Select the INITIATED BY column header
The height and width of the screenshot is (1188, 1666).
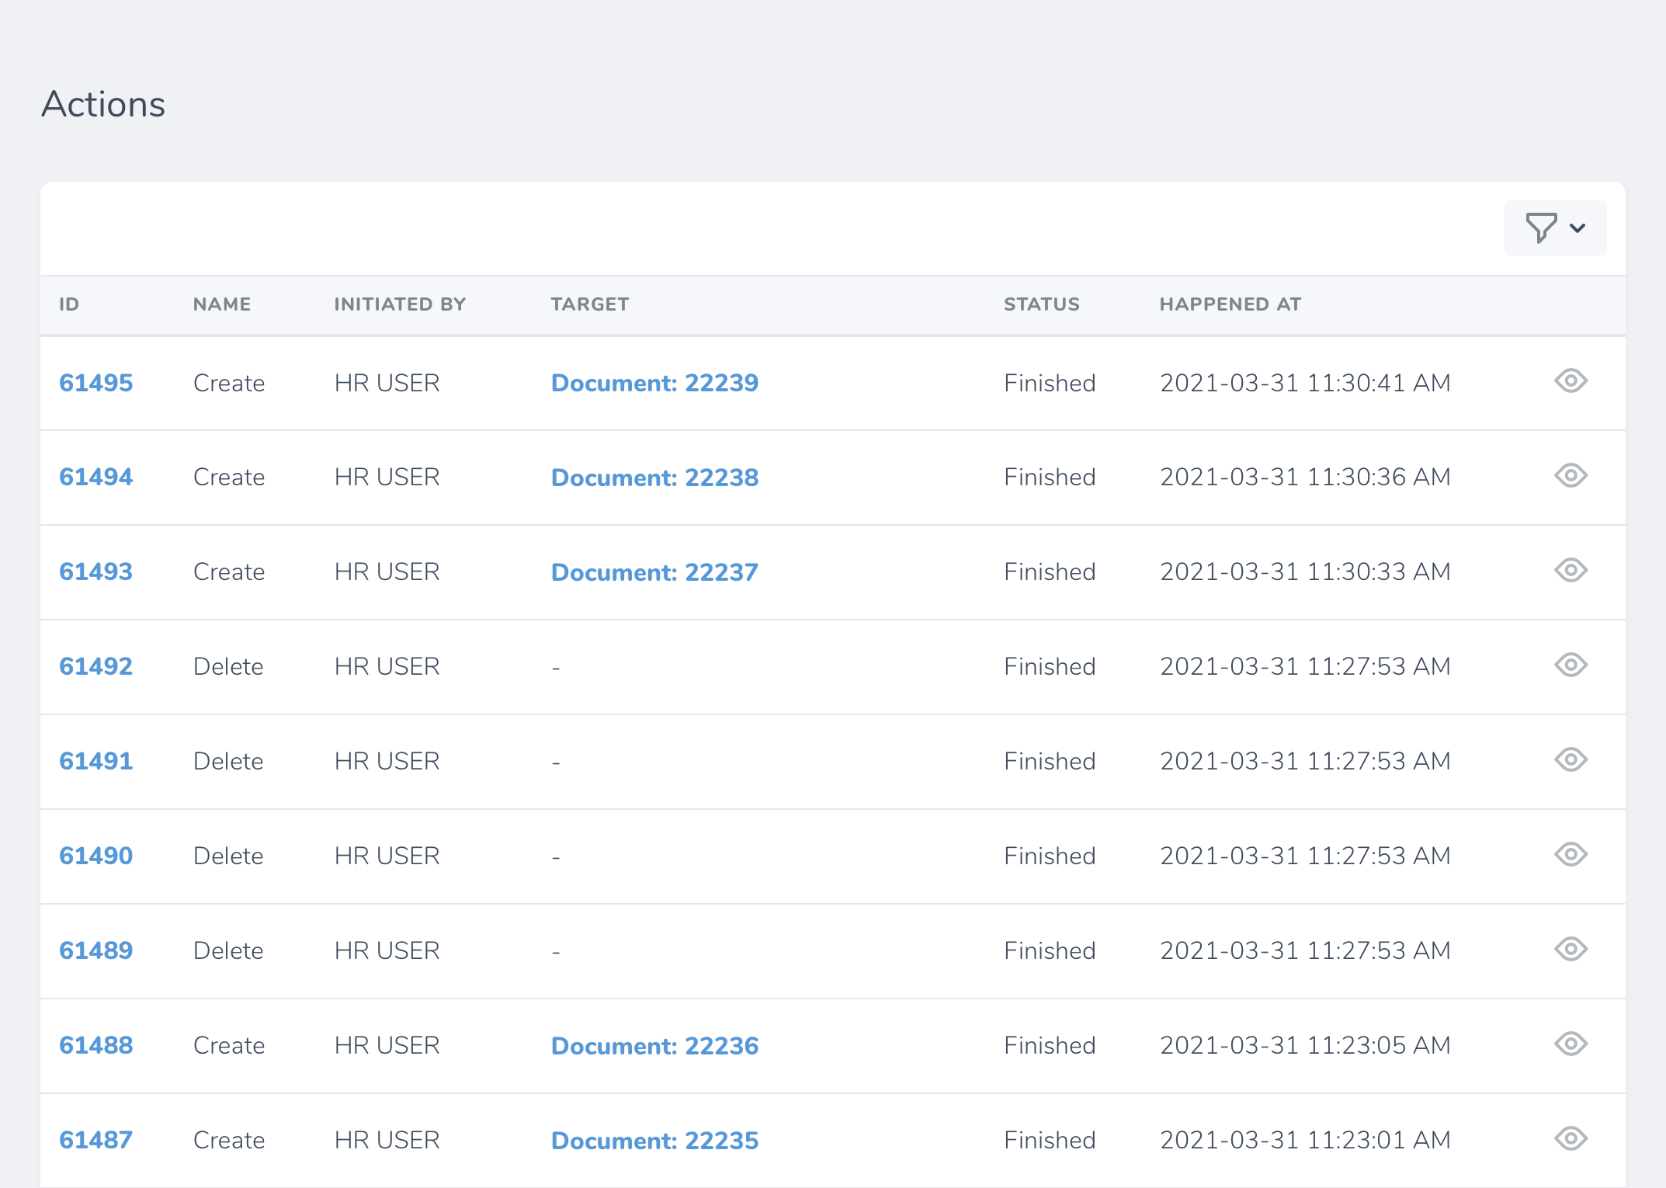[x=400, y=304]
